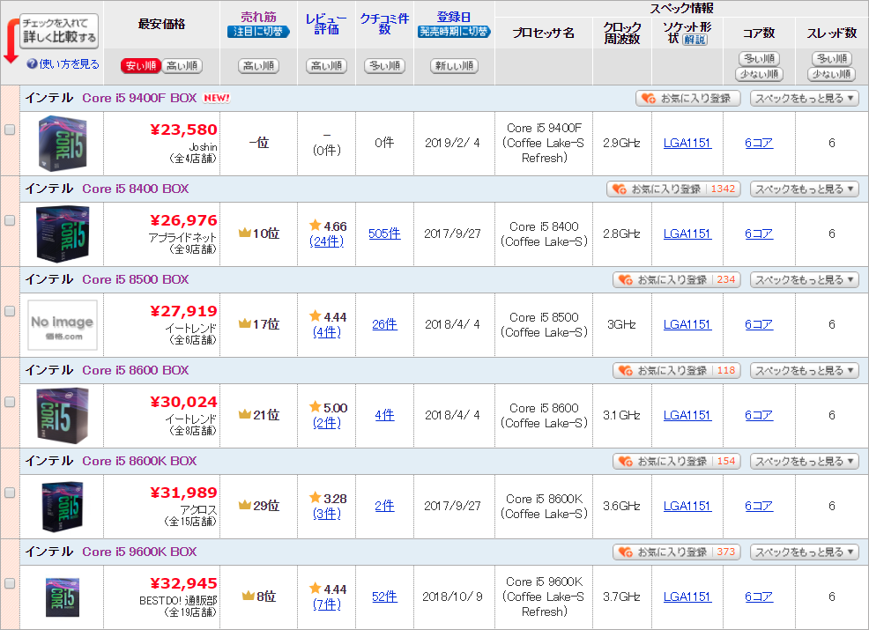Image resolution: width=869 pixels, height=630 pixels.
Task: Click the 4.66 star rating for Core i5 8400
Action: coord(328,226)
